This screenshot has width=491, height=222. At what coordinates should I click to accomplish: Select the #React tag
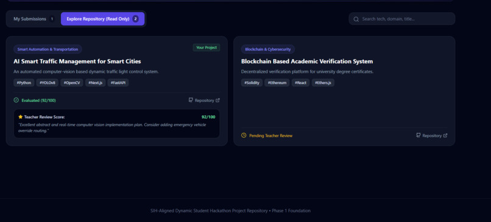(300, 83)
